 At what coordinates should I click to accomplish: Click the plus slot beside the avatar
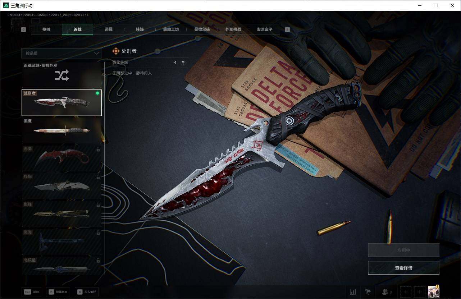click(420, 292)
